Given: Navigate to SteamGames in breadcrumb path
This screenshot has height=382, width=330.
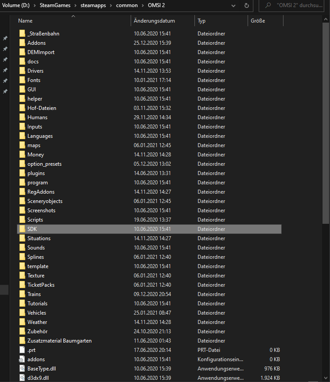Looking at the screenshot, I should pos(55,5).
